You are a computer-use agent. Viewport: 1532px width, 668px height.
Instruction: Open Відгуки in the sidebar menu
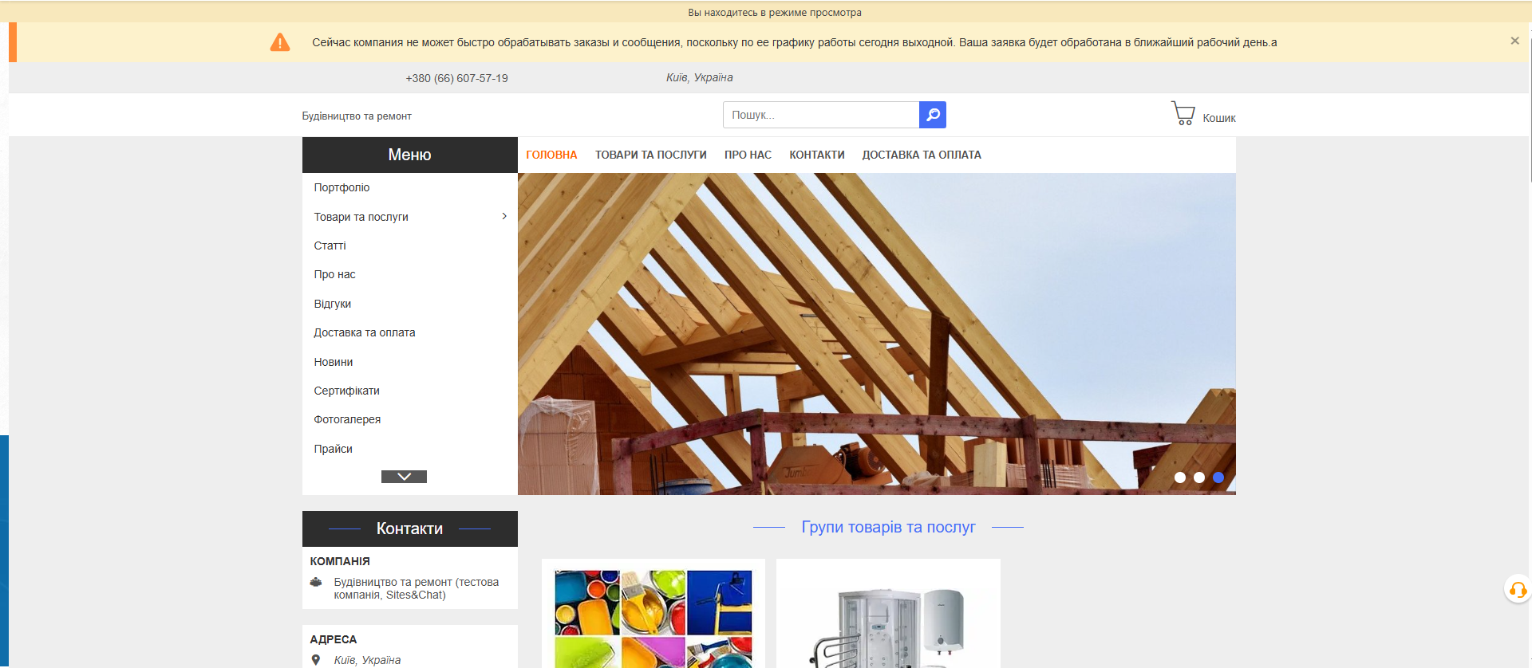click(x=332, y=304)
